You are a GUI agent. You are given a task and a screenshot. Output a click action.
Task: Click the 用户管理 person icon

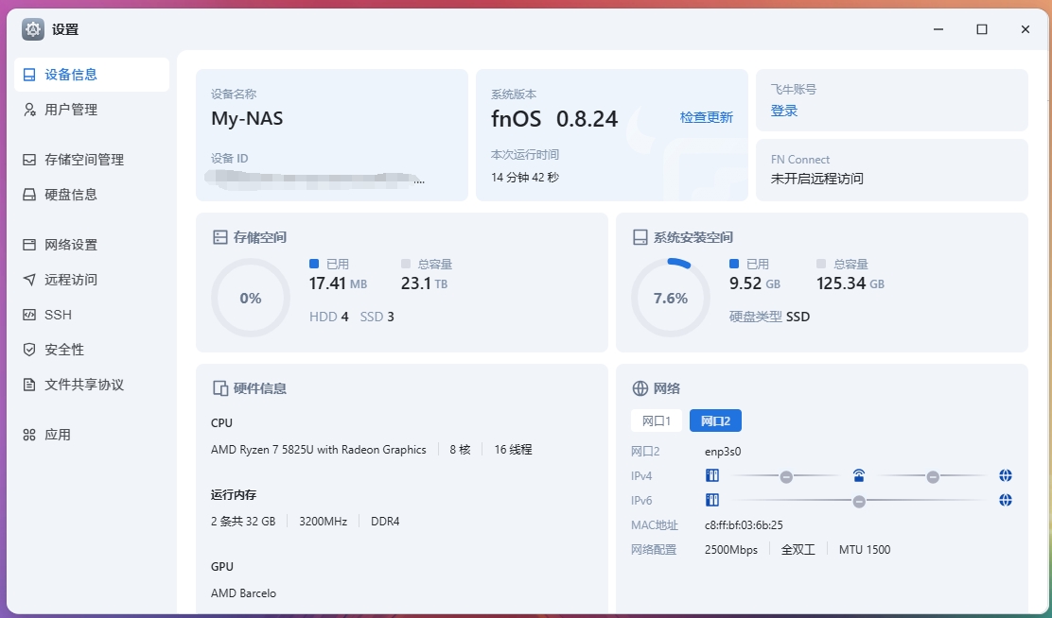click(x=29, y=110)
